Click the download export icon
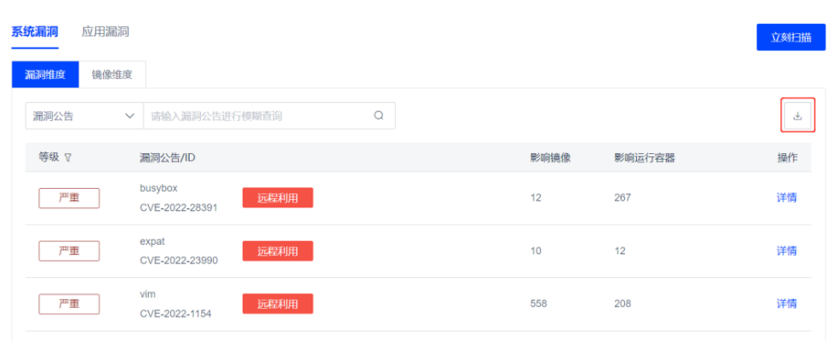This screenshot has width=832, height=341. [x=797, y=116]
